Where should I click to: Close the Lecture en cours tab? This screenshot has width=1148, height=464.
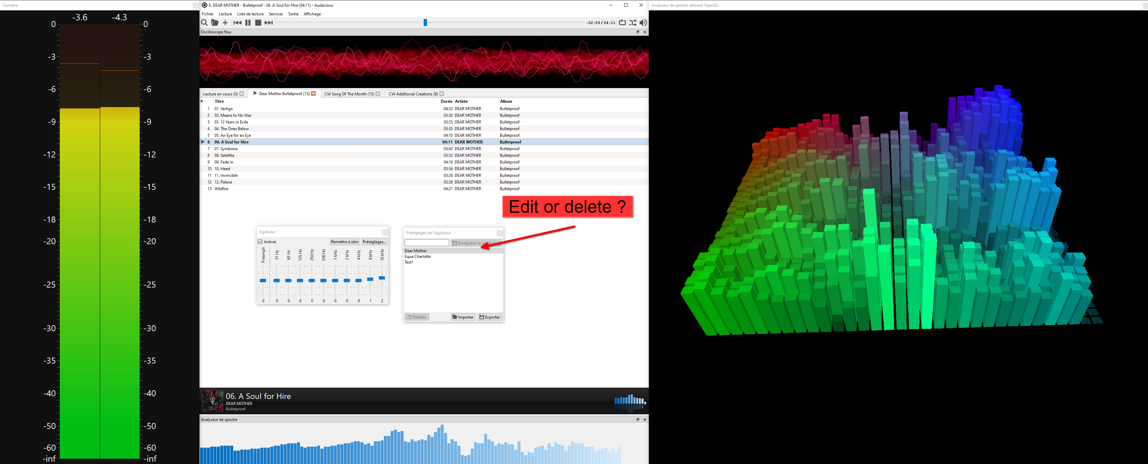coord(242,94)
